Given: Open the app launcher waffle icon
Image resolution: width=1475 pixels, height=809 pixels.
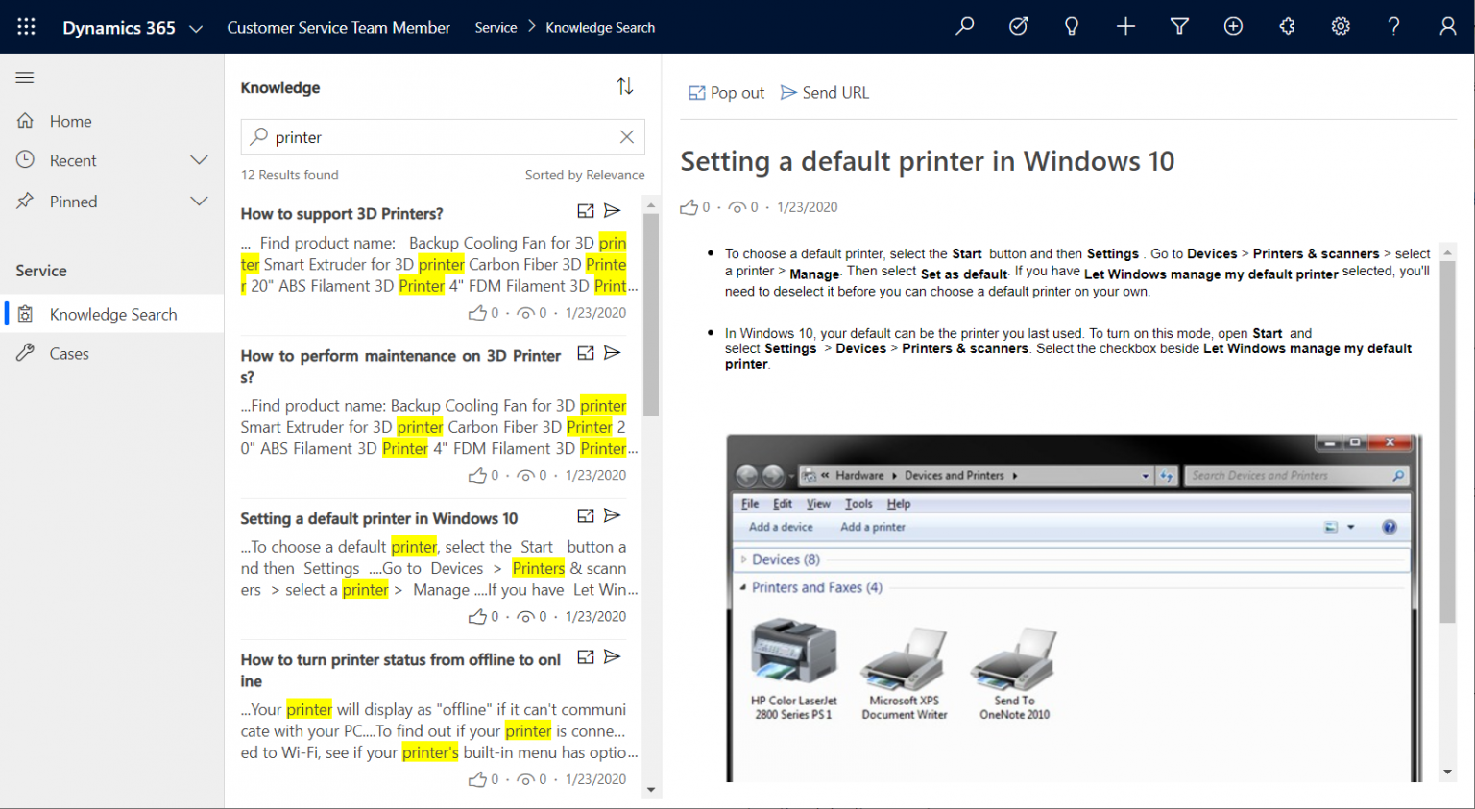Looking at the screenshot, I should 26,27.
